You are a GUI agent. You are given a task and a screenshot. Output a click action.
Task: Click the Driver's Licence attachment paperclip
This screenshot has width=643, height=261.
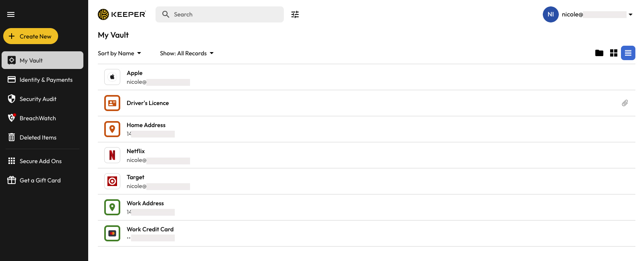tap(625, 103)
